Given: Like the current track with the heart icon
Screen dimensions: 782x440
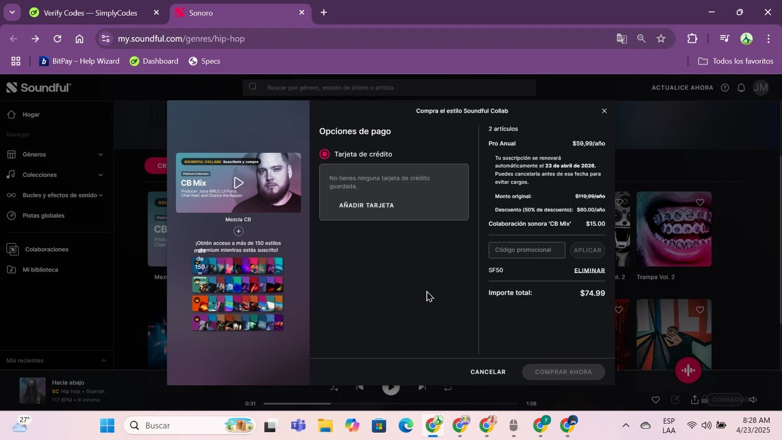Looking at the screenshot, I should pos(655,400).
